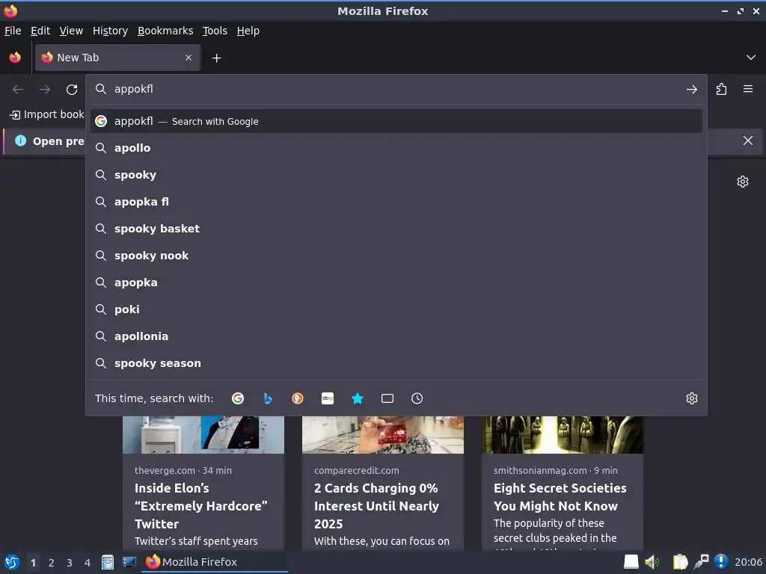Open Eight Secret Societies article

click(x=560, y=497)
